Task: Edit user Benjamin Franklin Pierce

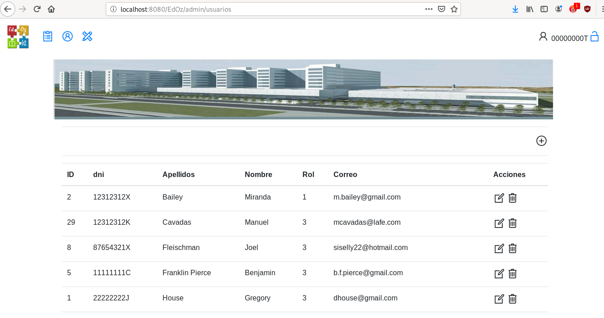Action: [499, 273]
